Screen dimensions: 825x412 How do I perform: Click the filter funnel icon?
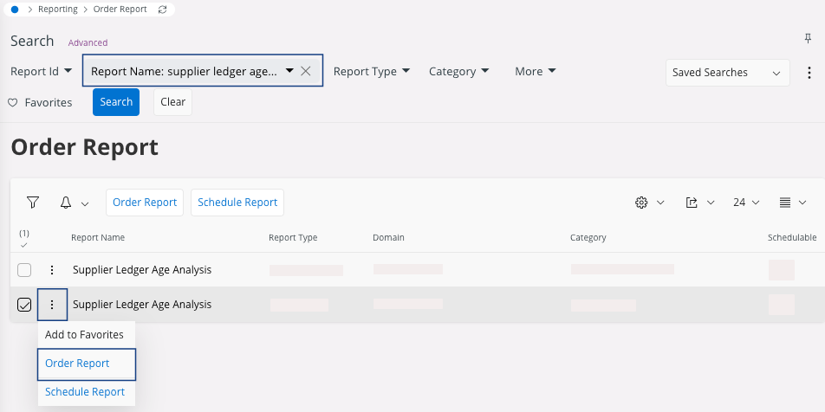pyautogui.click(x=33, y=203)
